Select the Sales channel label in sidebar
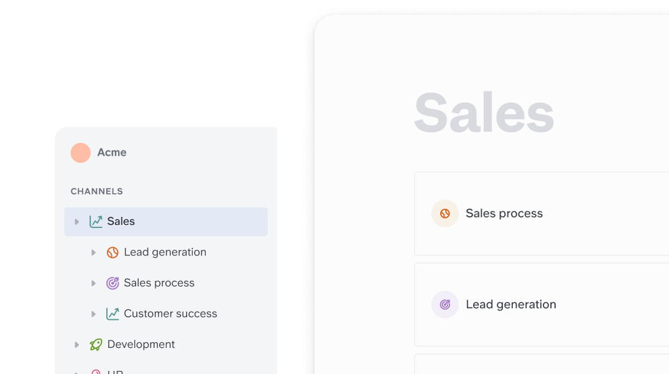 click(121, 222)
